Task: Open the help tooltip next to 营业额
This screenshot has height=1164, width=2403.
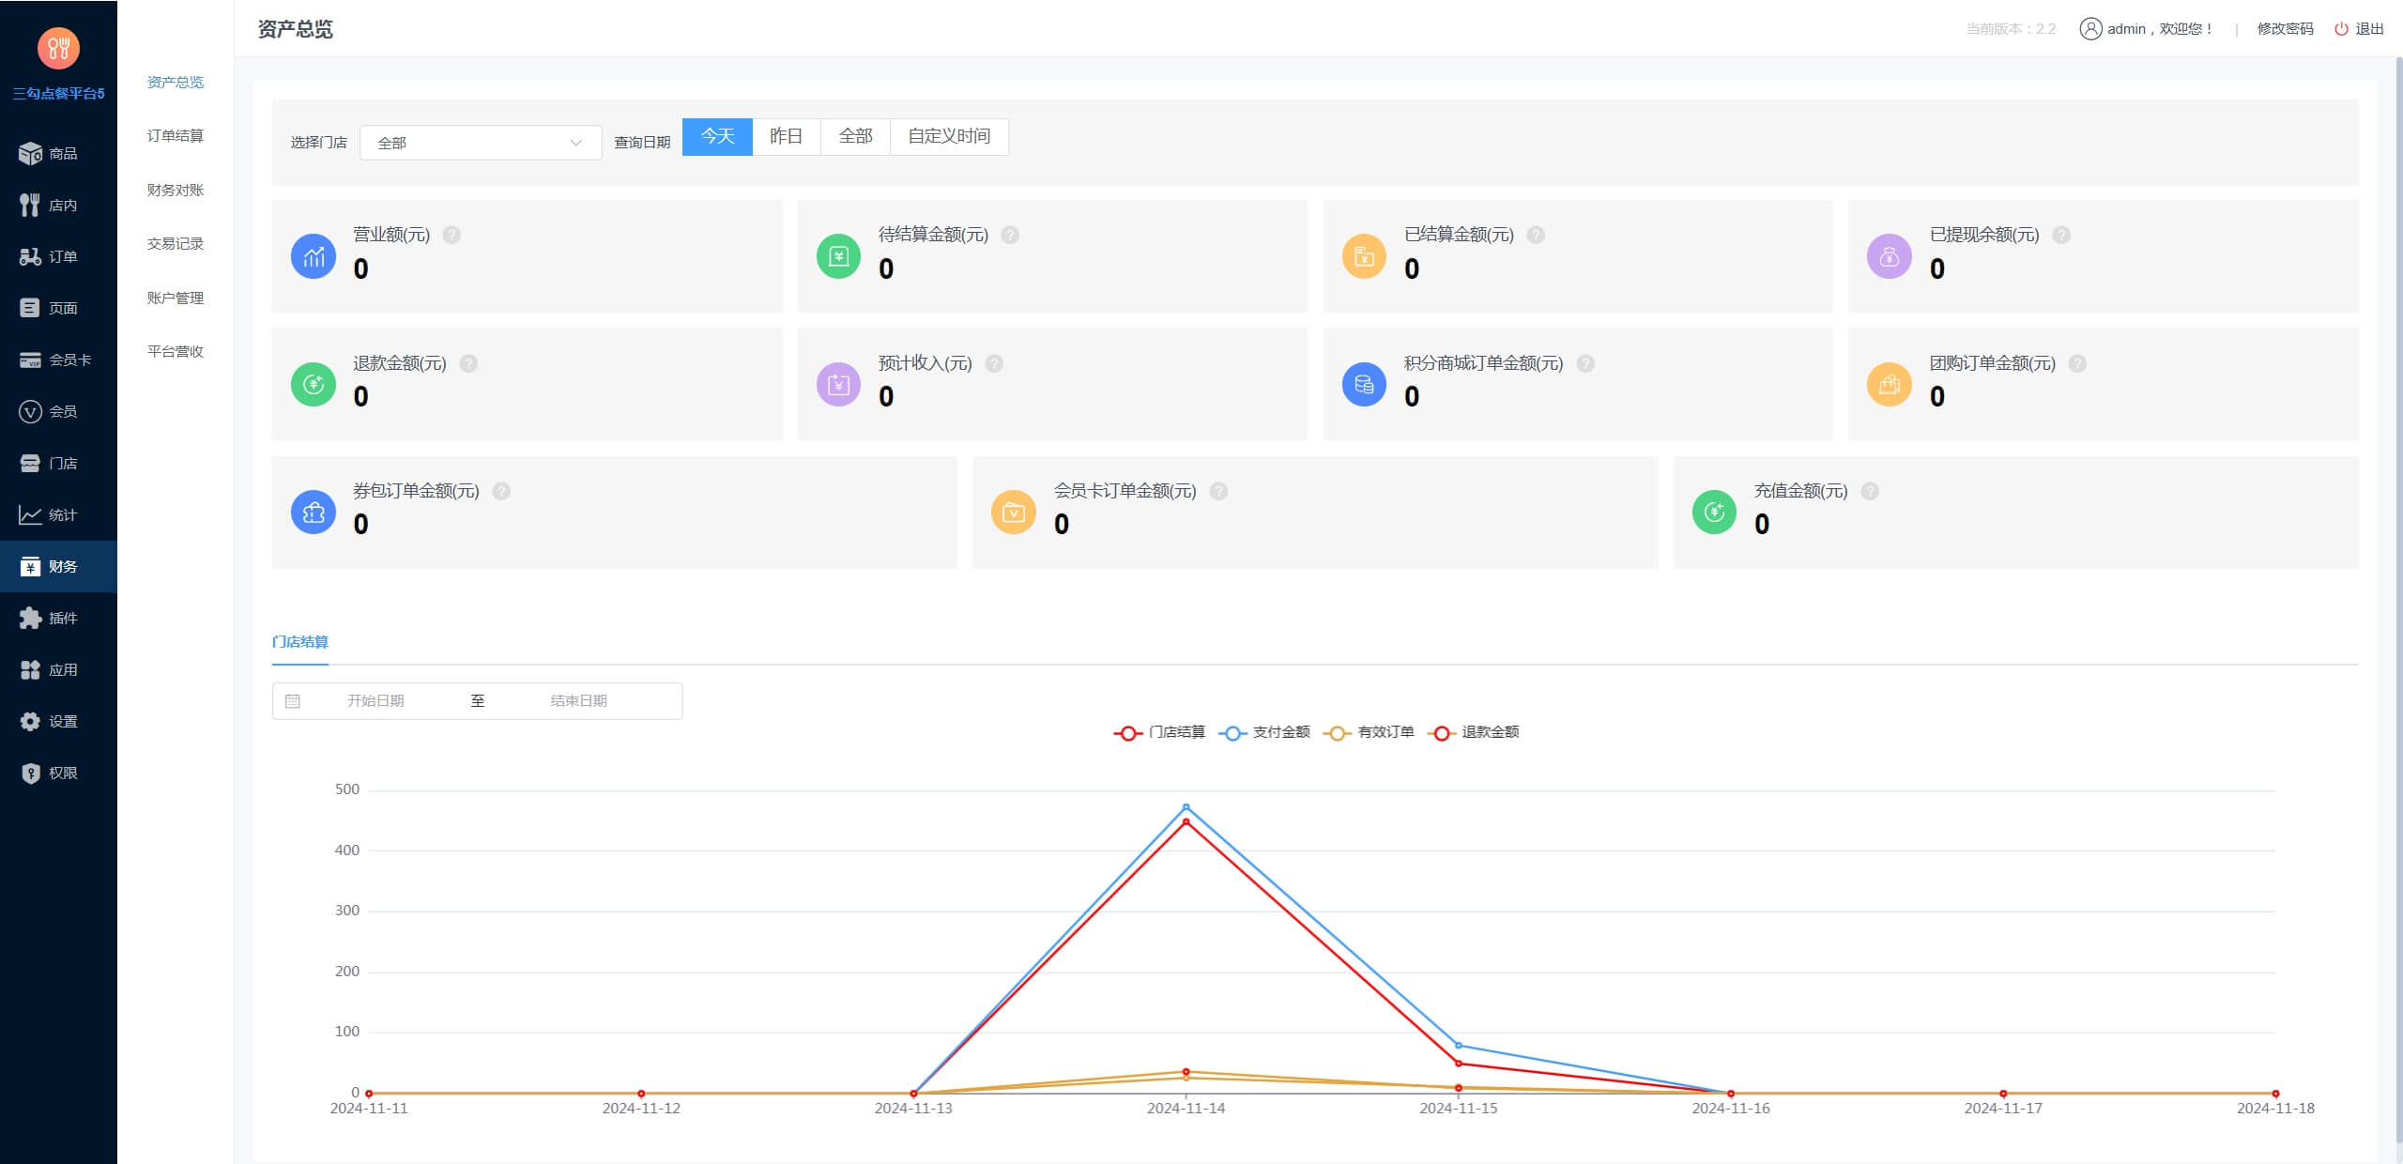Action: click(452, 236)
